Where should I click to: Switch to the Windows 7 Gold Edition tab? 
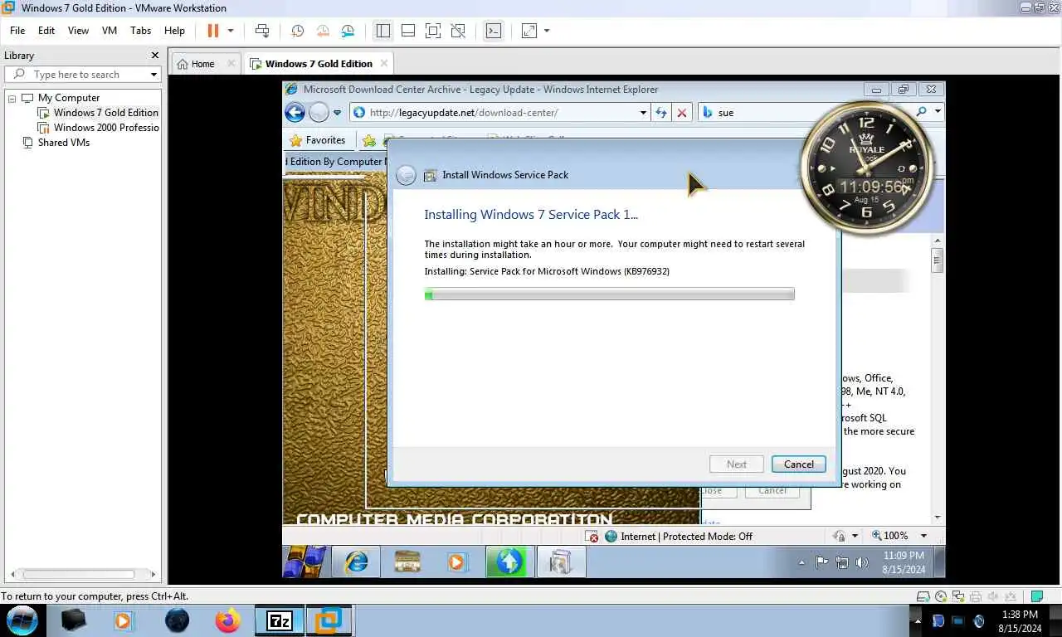click(x=319, y=64)
